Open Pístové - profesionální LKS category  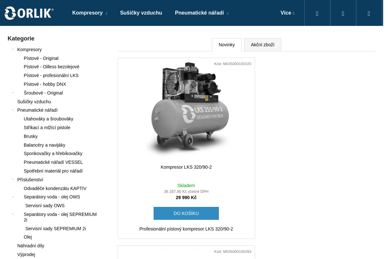51,75
